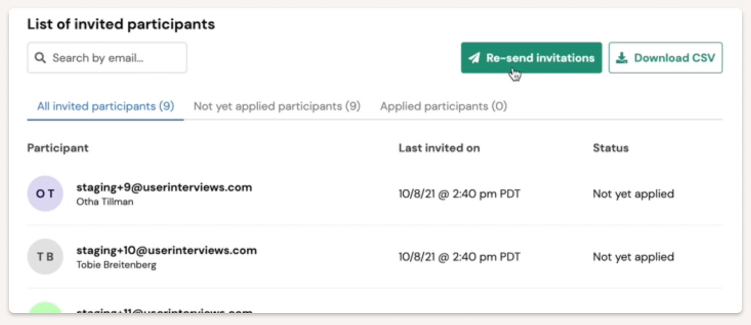Switch to Not yet applied participants tab

(277, 107)
